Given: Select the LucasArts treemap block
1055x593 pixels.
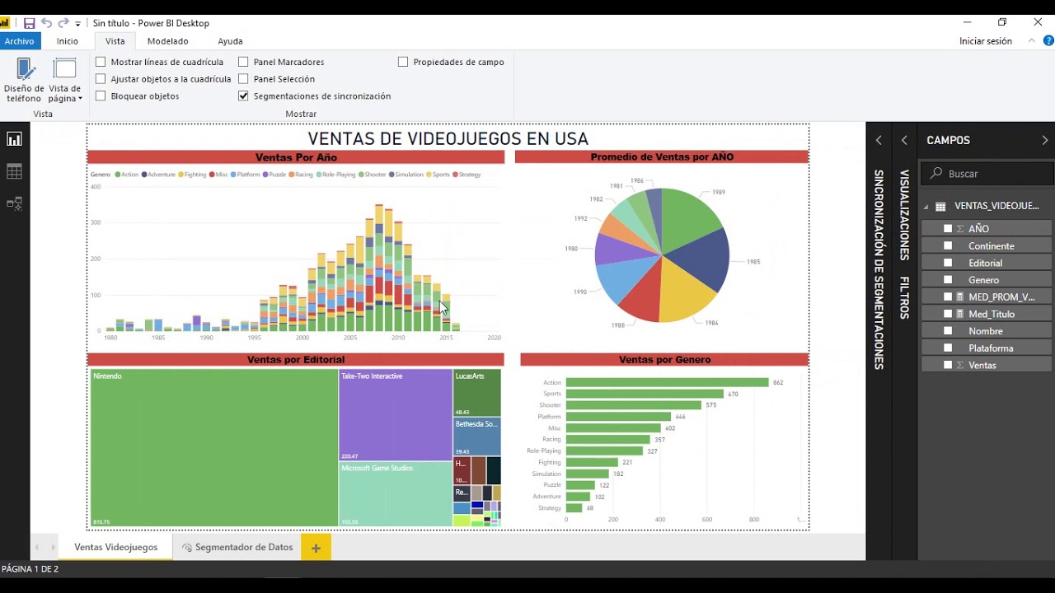Looking at the screenshot, I should (x=477, y=393).
